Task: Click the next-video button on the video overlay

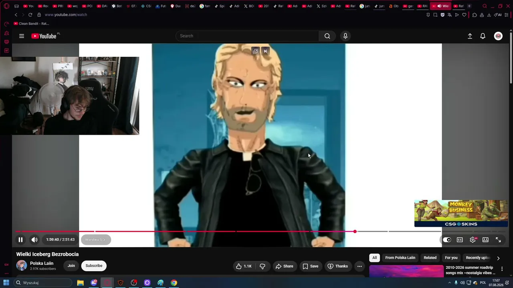Action: click(265, 51)
